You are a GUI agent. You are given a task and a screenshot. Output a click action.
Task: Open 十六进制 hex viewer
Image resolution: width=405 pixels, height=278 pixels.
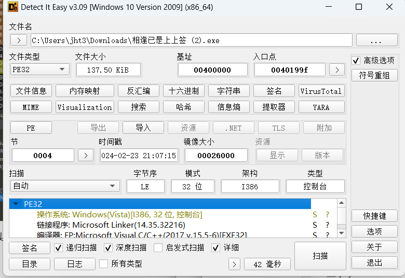tap(184, 91)
